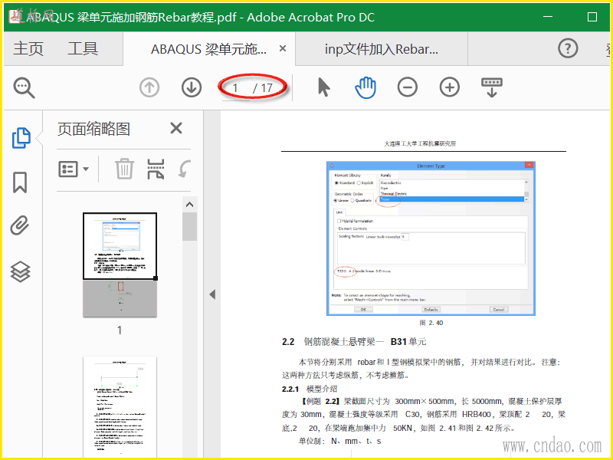This screenshot has height=460, width=613.
Task: Click the 2.2 钢筋混凝土悬臂梁 heading
Action: click(x=354, y=342)
